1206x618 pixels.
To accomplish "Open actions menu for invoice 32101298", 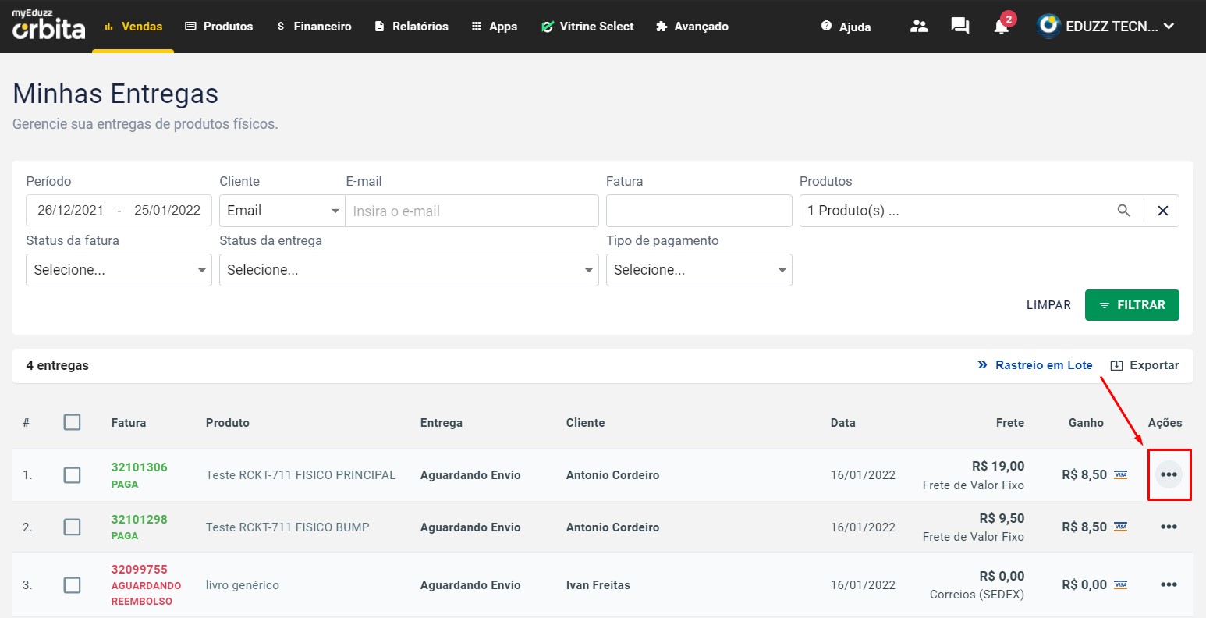I will coord(1169,527).
